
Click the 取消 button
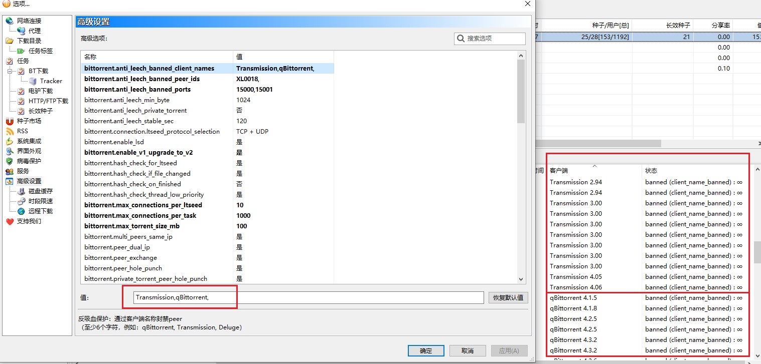[468, 350]
